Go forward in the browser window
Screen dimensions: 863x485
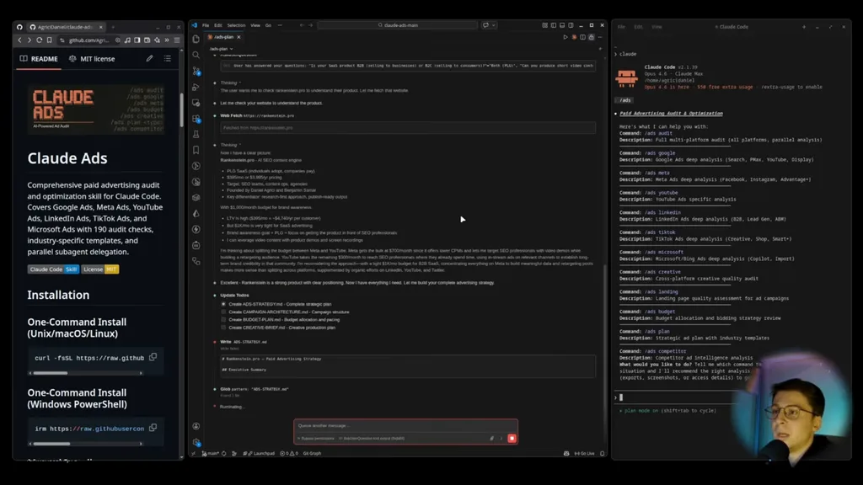(29, 40)
